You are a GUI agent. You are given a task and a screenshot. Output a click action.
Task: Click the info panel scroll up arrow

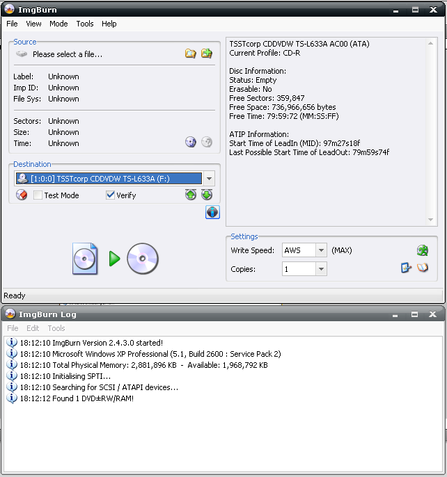tap(430, 44)
